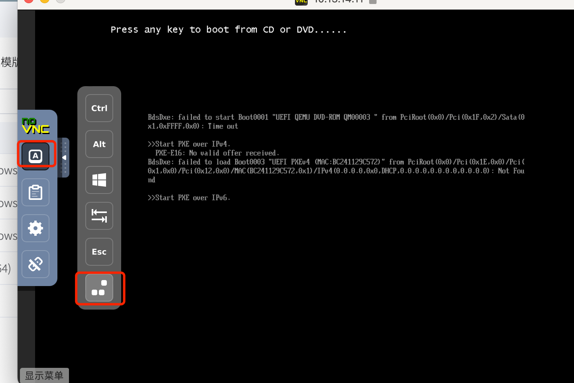Screen dimensions: 574x383
Task: Select the 模版 item behind the window
Action: click(x=9, y=62)
